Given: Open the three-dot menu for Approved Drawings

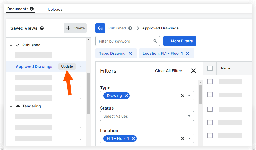Looking at the screenshot, I should (81, 66).
